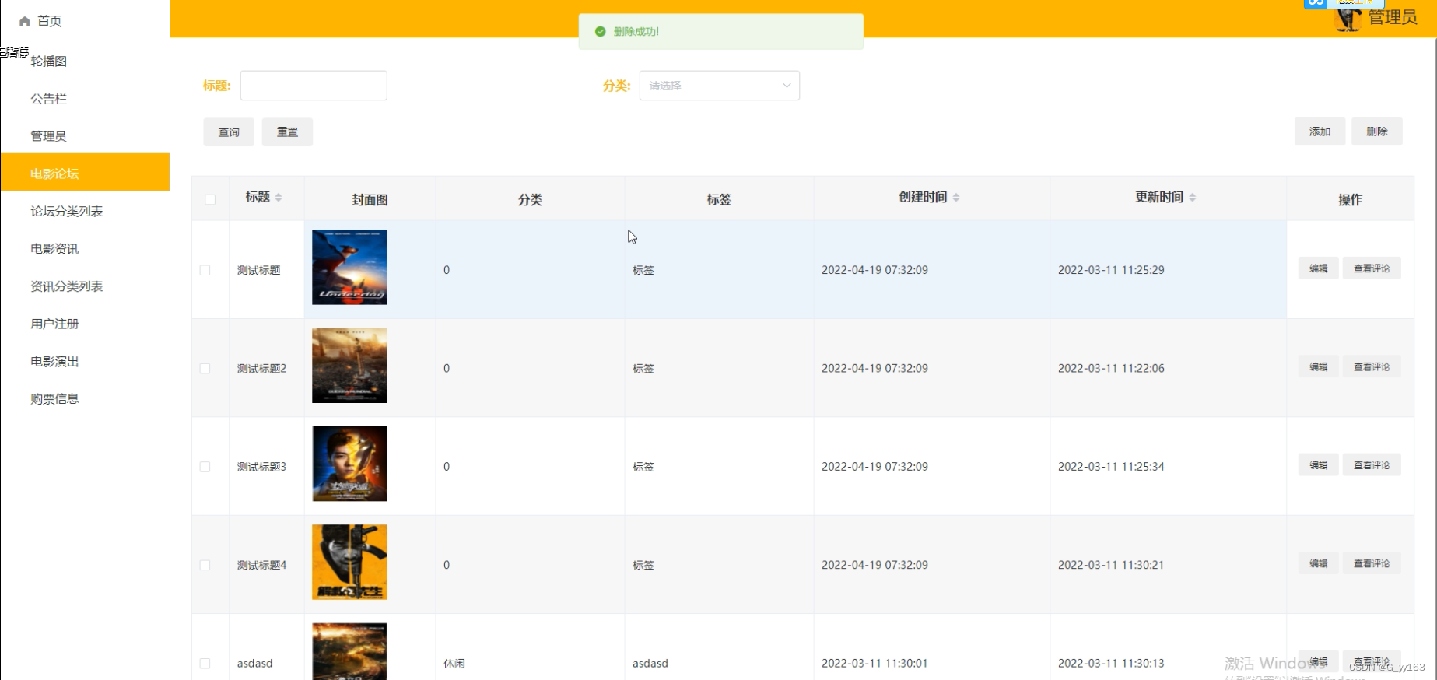Check the row checkbox for 测试标题4
This screenshot has width=1437, height=680.
(x=205, y=565)
